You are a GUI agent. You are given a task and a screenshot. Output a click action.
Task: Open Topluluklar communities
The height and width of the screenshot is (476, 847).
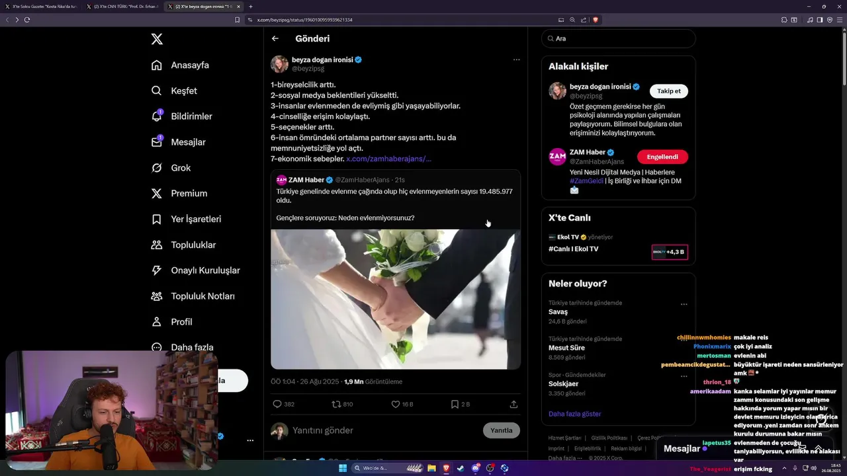183,245
